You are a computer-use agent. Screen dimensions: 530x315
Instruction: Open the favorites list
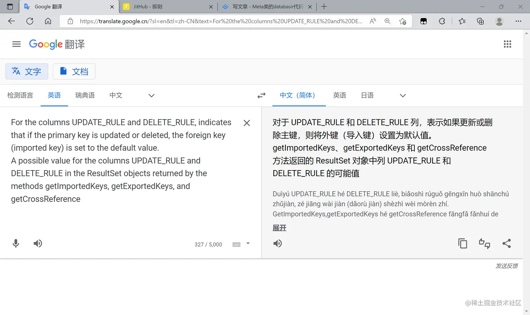(462, 21)
